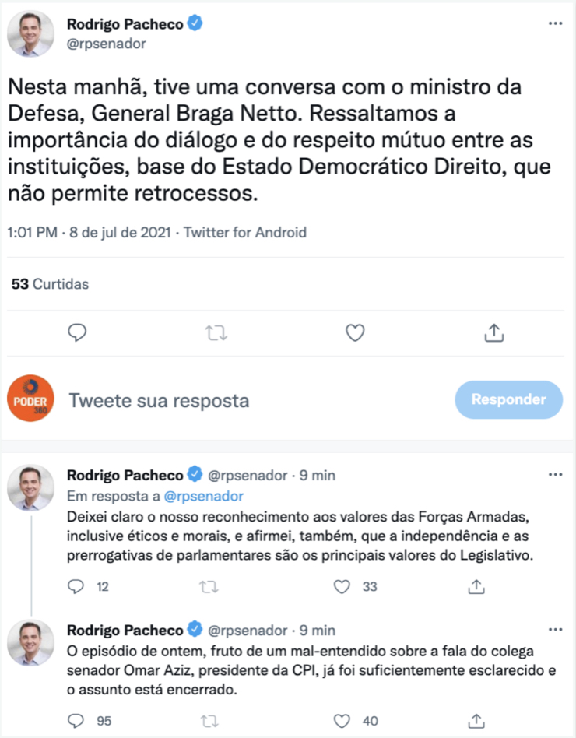
Task: Open the more options menu on the main tweet
Action: pos(555,24)
